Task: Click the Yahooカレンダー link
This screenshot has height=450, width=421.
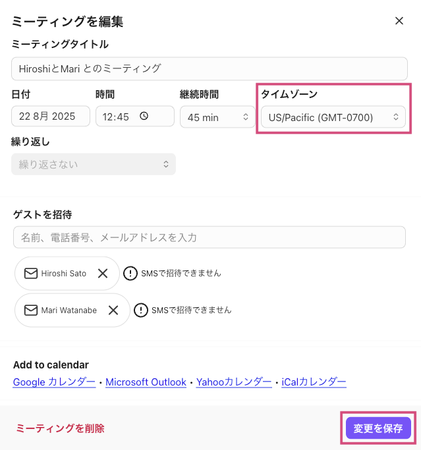Action: point(234,382)
